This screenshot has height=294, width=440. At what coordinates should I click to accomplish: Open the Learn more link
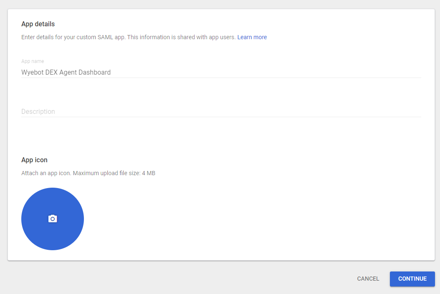point(252,37)
